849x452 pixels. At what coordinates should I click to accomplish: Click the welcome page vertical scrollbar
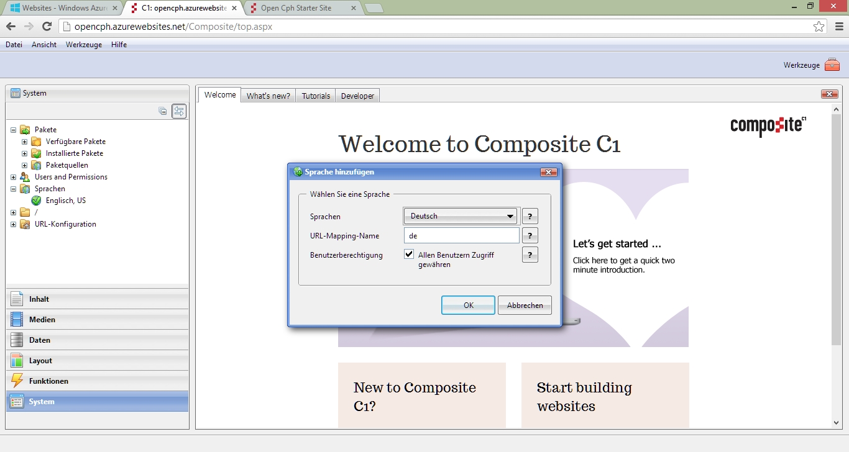tap(836, 248)
